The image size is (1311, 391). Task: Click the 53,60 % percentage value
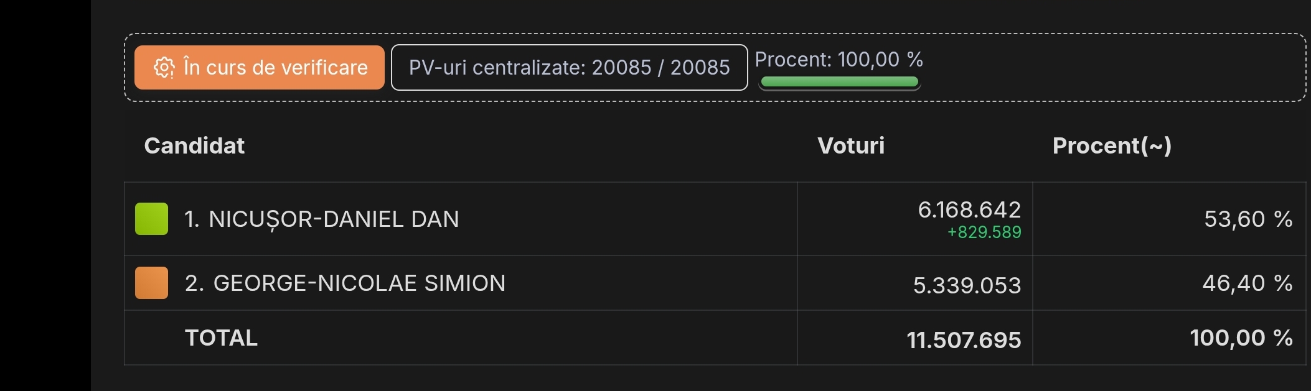(x=1248, y=219)
